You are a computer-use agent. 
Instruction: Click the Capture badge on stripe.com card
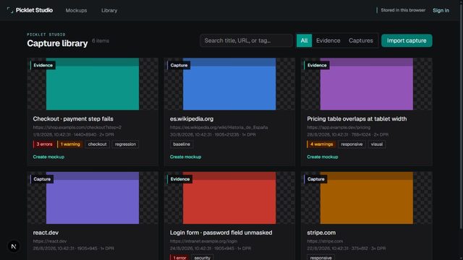tap(315, 179)
